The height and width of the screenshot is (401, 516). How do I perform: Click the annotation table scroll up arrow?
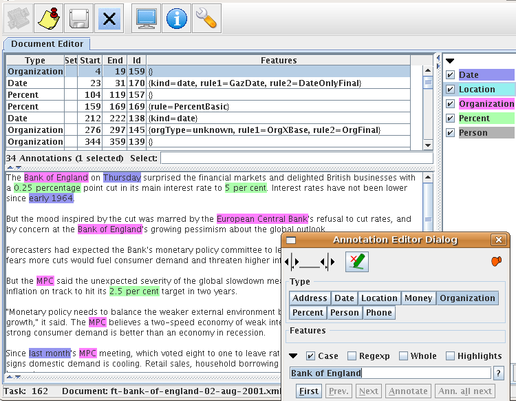(x=428, y=70)
